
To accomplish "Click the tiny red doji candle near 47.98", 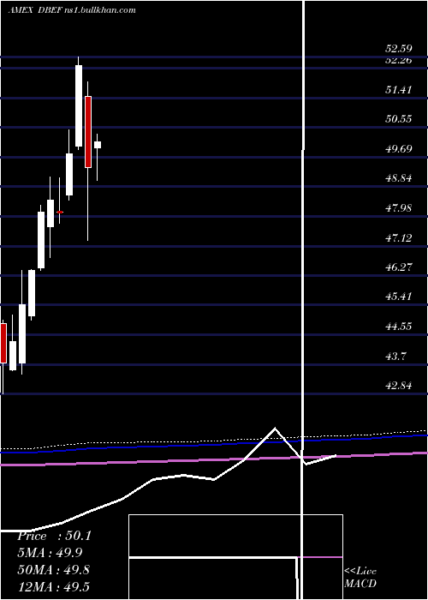I will [x=60, y=212].
